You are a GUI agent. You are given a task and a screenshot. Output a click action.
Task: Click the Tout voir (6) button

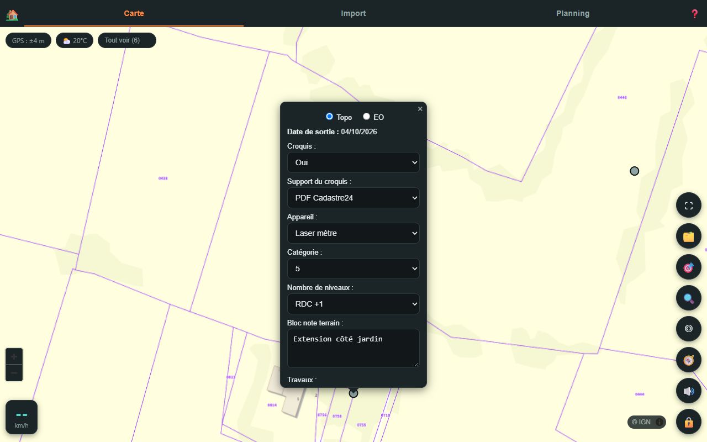tap(127, 40)
